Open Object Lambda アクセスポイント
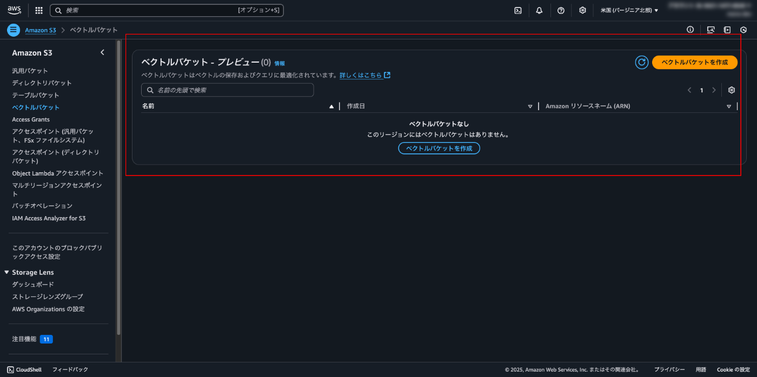The height and width of the screenshot is (377, 757). click(x=58, y=173)
